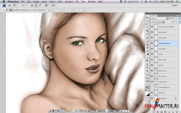This screenshot has width=181, height=113.
Task: Click the Actual Pixels button
Action: [x=51, y=10]
